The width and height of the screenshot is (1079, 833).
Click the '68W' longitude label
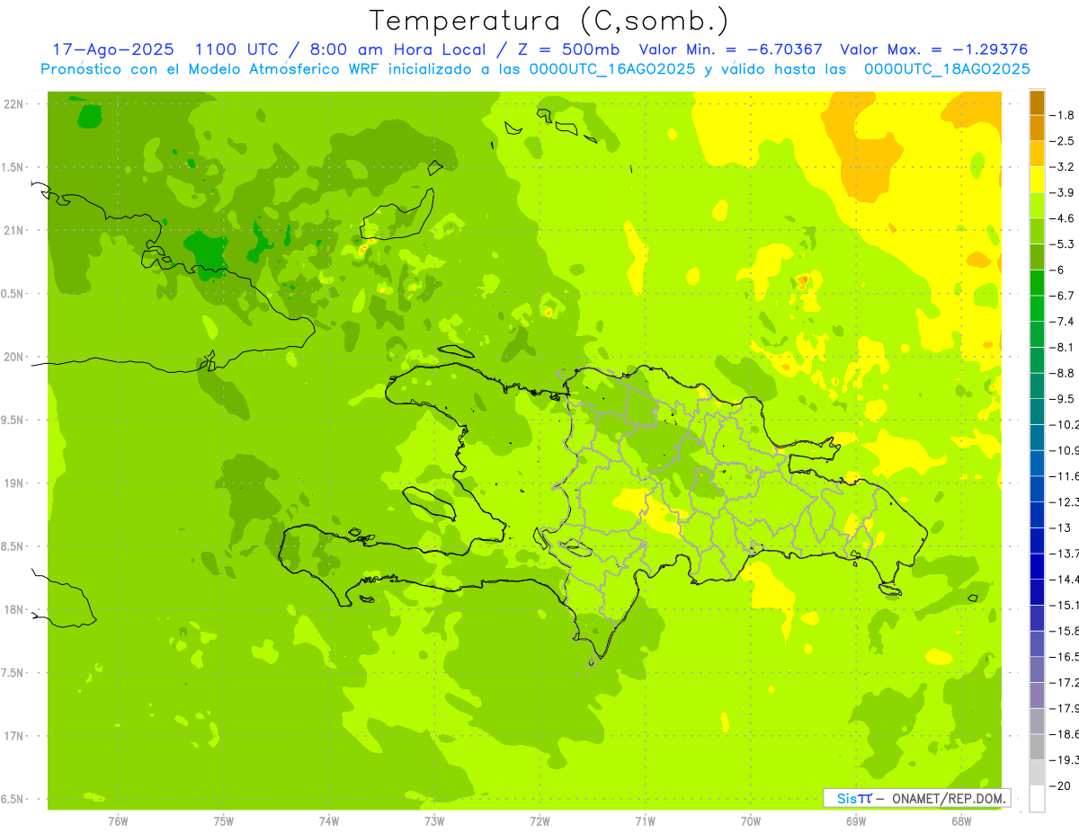click(960, 820)
